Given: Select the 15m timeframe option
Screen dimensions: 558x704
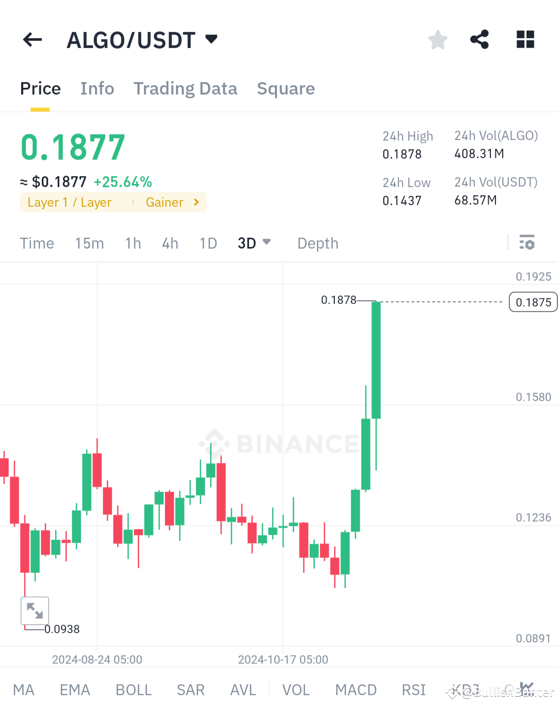Looking at the screenshot, I should [x=89, y=242].
